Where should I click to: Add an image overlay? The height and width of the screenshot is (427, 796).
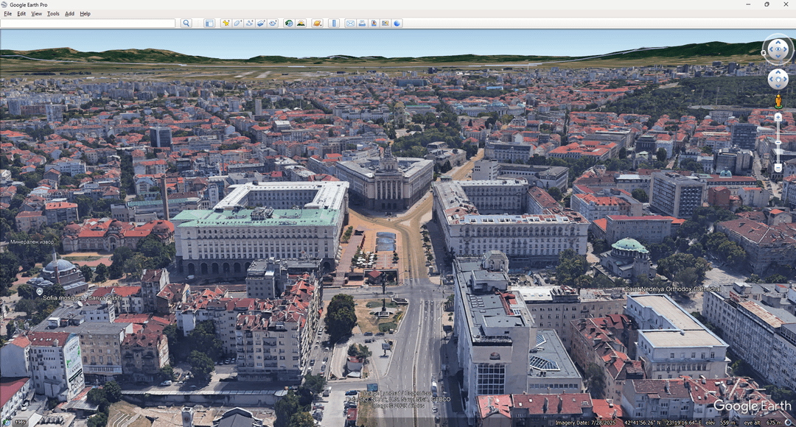(261, 24)
